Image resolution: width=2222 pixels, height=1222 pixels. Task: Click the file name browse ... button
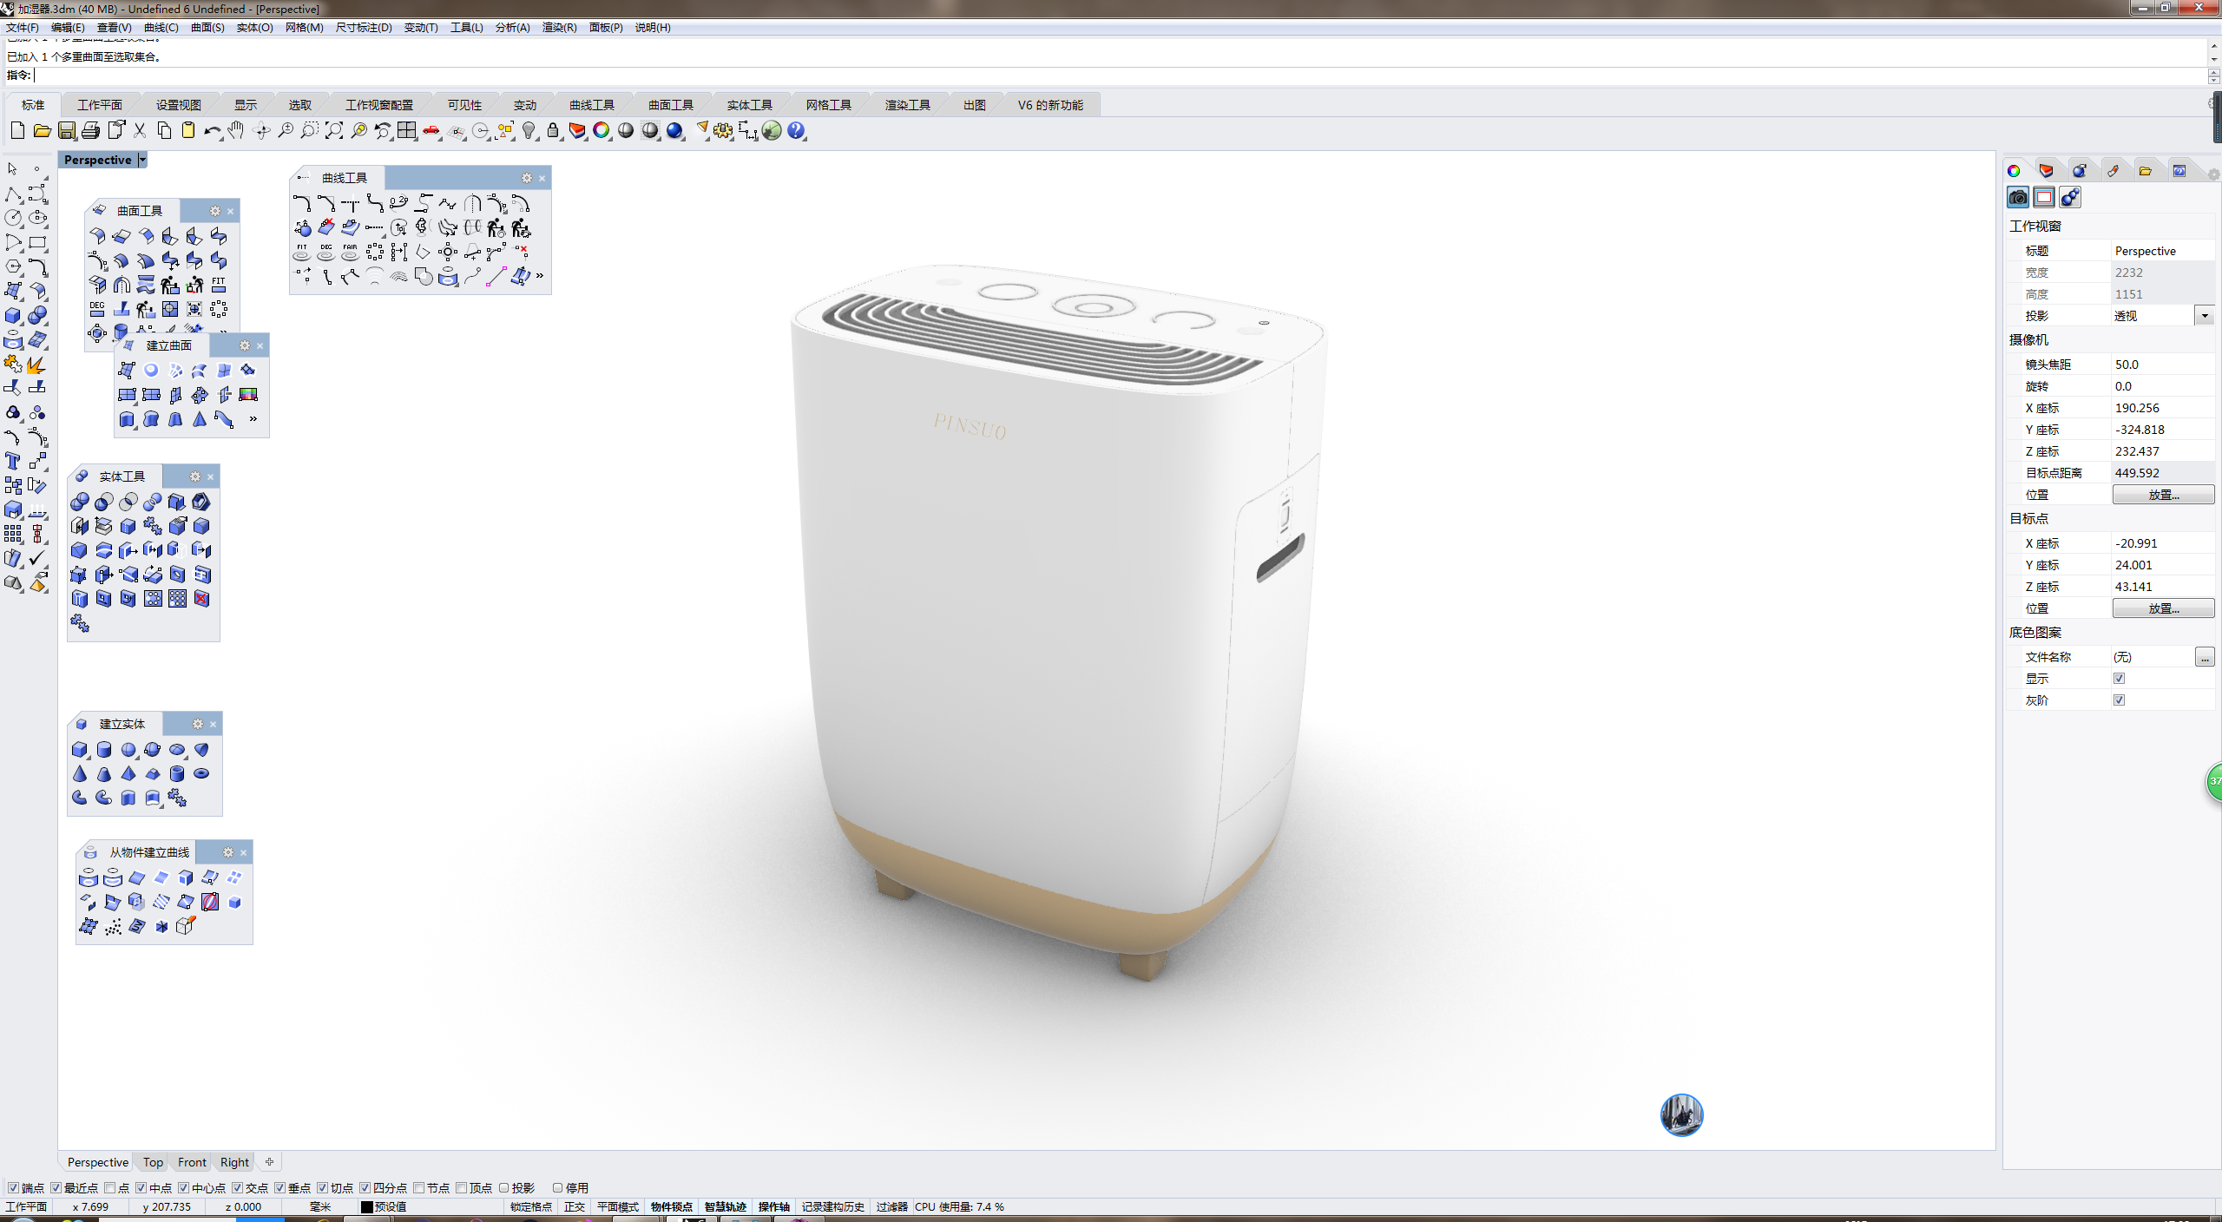tap(2204, 657)
